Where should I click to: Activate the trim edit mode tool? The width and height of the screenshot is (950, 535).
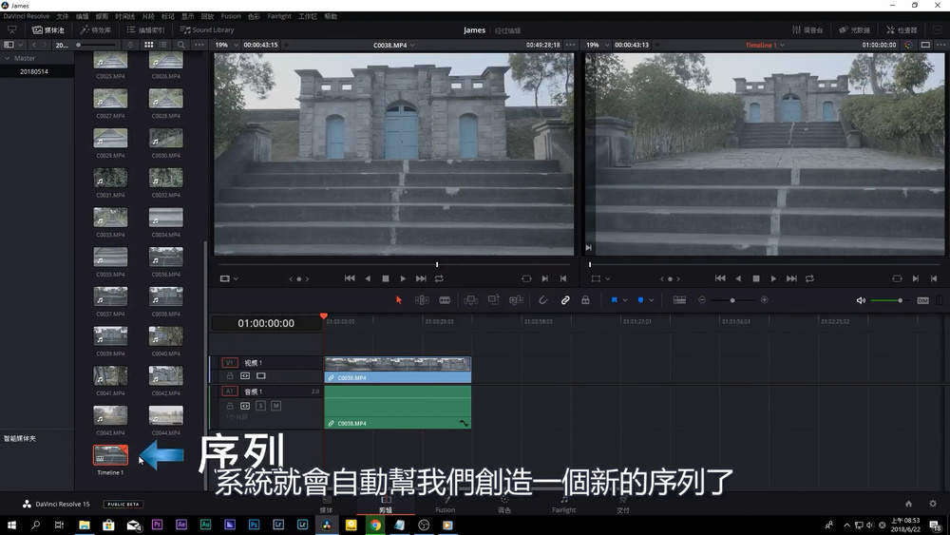(423, 300)
